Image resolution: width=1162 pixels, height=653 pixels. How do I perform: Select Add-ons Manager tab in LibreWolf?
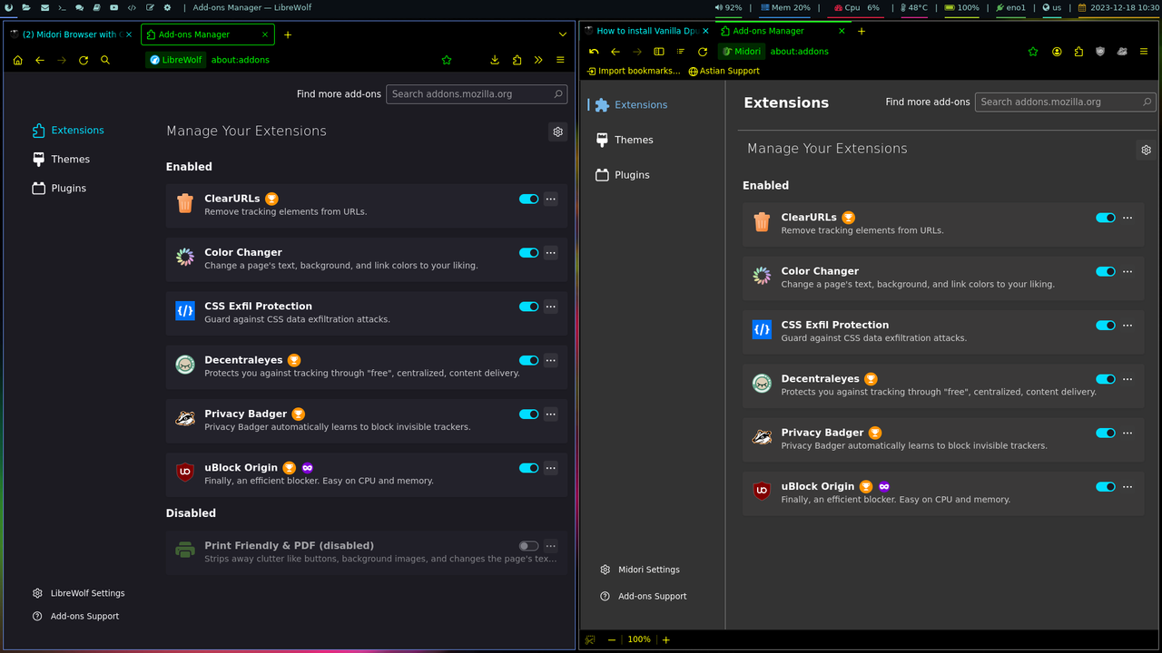click(x=207, y=34)
